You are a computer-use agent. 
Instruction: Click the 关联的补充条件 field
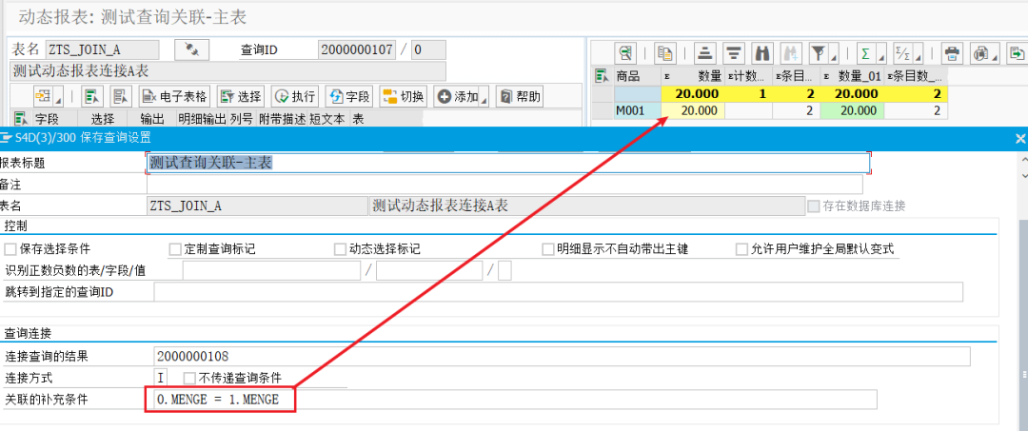click(x=516, y=399)
